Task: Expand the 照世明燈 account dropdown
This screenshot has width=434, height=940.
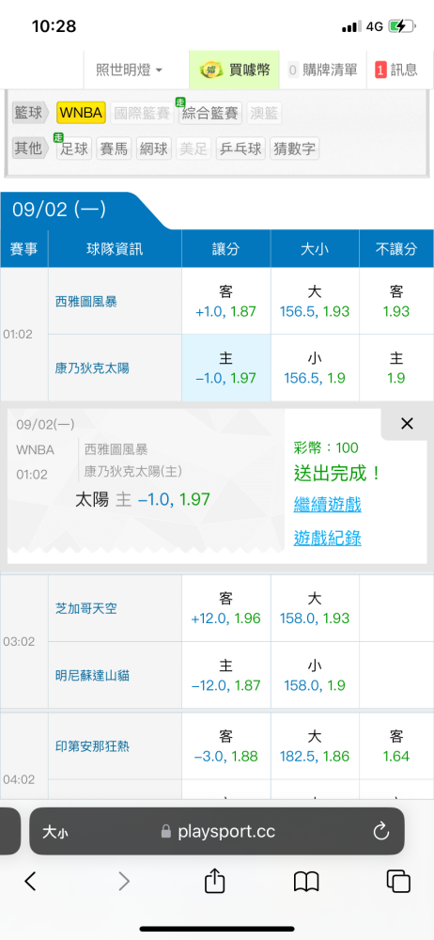Action: (130, 70)
